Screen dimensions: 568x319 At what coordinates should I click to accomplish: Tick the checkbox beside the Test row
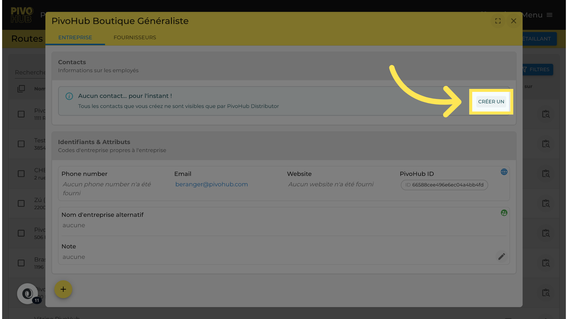point(21,144)
